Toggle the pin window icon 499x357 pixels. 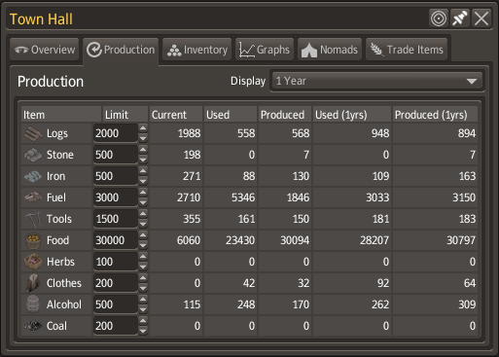click(x=460, y=18)
